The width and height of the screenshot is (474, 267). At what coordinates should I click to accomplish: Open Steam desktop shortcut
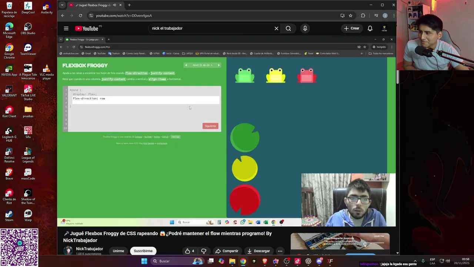pos(9,216)
